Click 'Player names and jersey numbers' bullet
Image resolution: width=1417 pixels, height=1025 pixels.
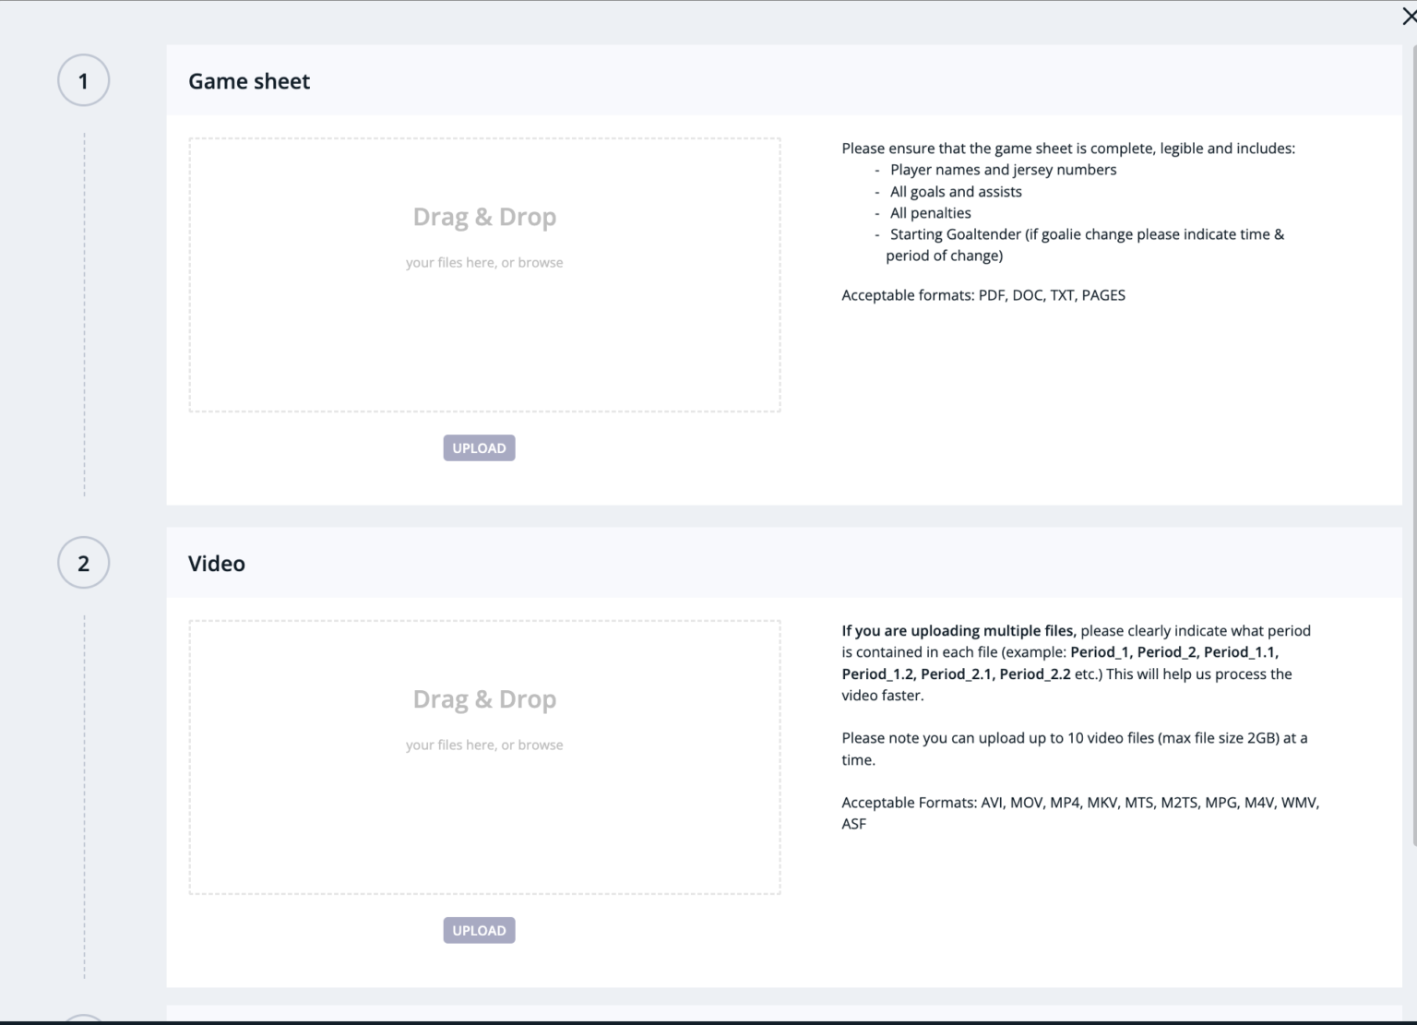(x=1003, y=170)
